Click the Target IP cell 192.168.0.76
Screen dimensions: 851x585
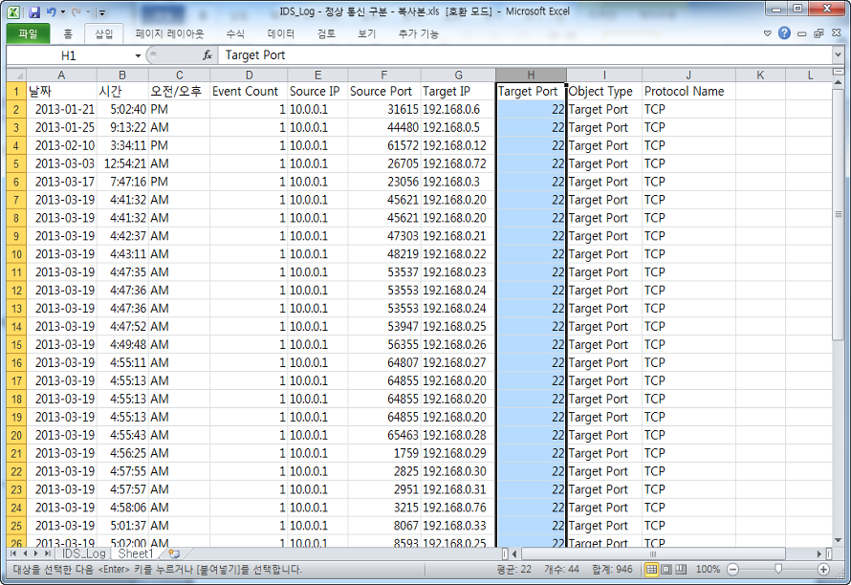click(x=457, y=508)
